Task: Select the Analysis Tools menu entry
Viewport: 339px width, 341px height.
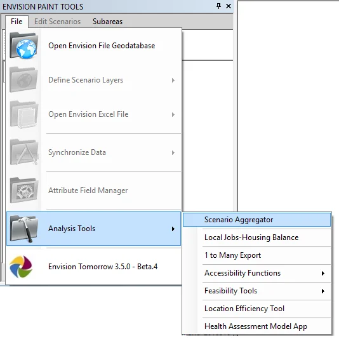Action: click(x=93, y=229)
